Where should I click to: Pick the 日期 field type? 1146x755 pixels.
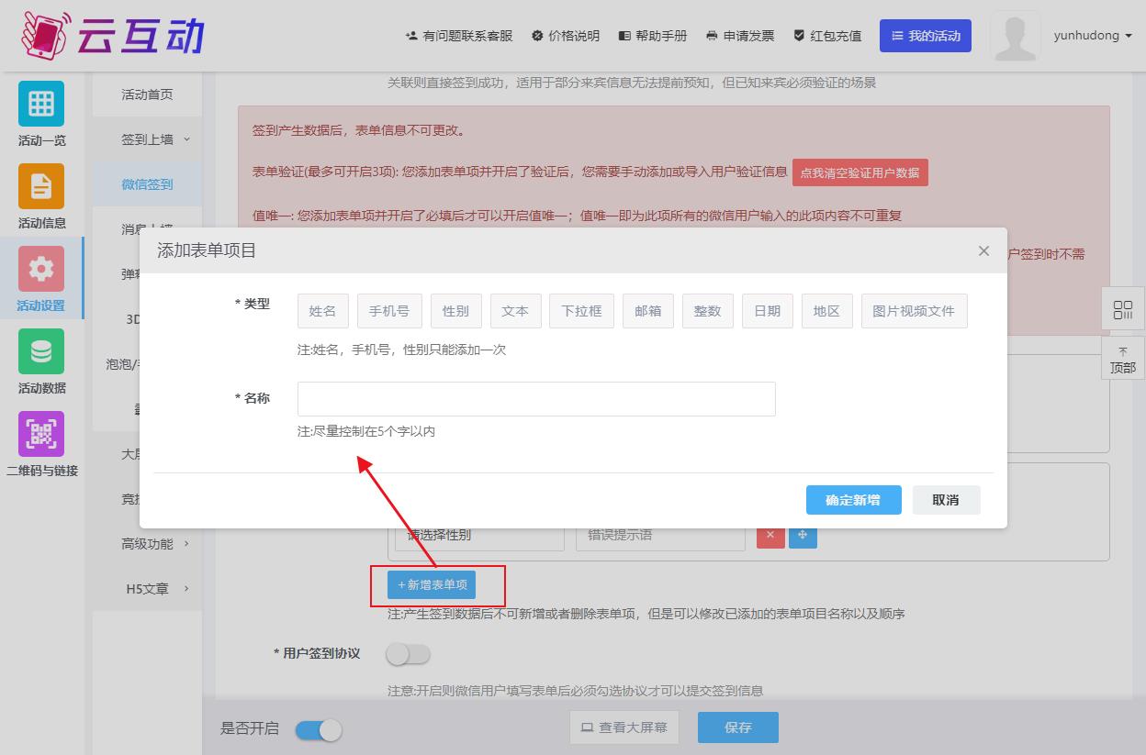767,311
